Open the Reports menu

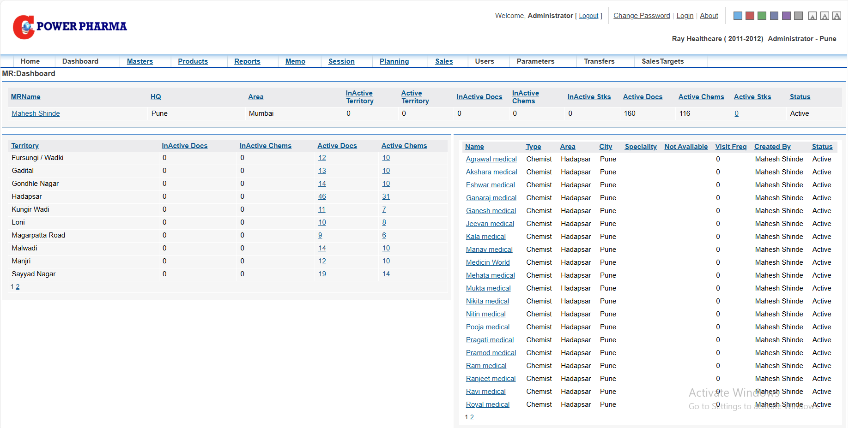tap(247, 61)
